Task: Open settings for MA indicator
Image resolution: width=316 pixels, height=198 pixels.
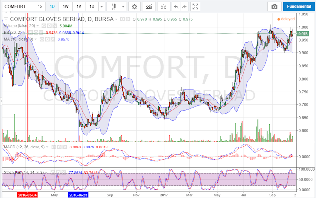Action: 47,39
